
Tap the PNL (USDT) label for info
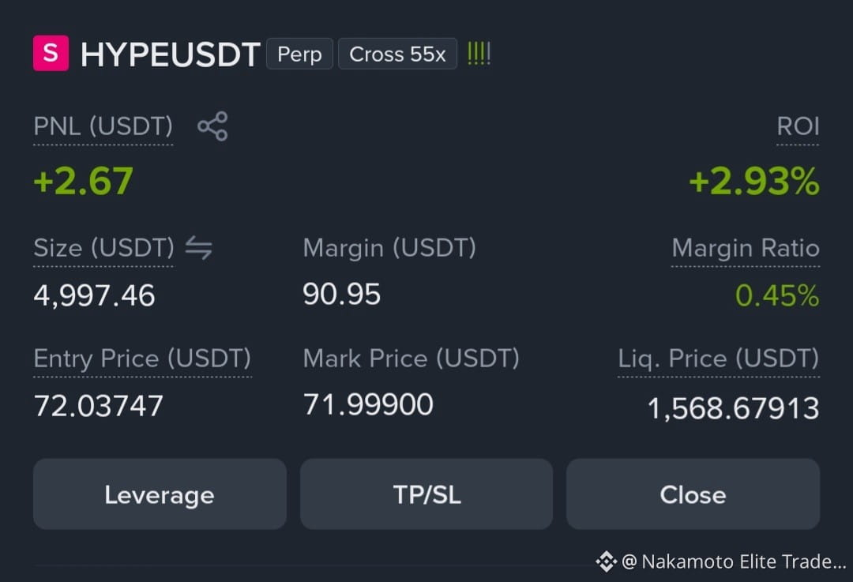103,126
